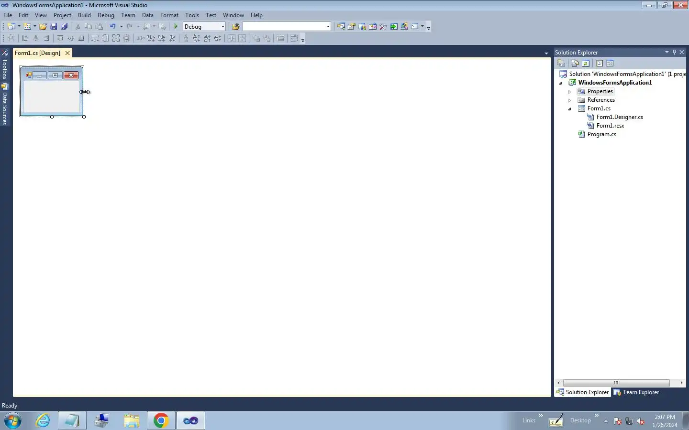689x430 pixels.
Task: Open the active documents list dropdown arrow
Action: point(546,53)
